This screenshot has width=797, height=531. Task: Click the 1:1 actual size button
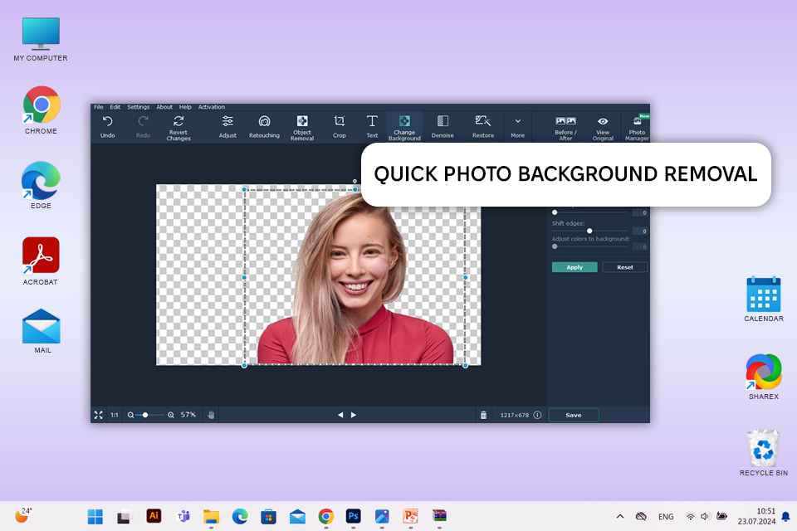[115, 415]
